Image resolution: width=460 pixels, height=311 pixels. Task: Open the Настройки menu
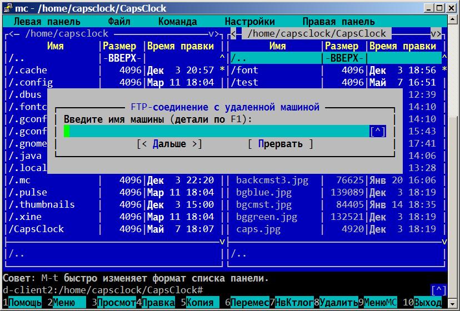249,22
